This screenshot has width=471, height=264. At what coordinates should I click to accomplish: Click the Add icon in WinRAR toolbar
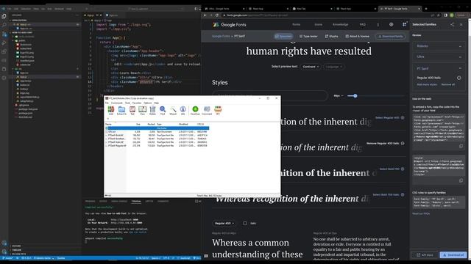pyautogui.click(x=111, y=110)
